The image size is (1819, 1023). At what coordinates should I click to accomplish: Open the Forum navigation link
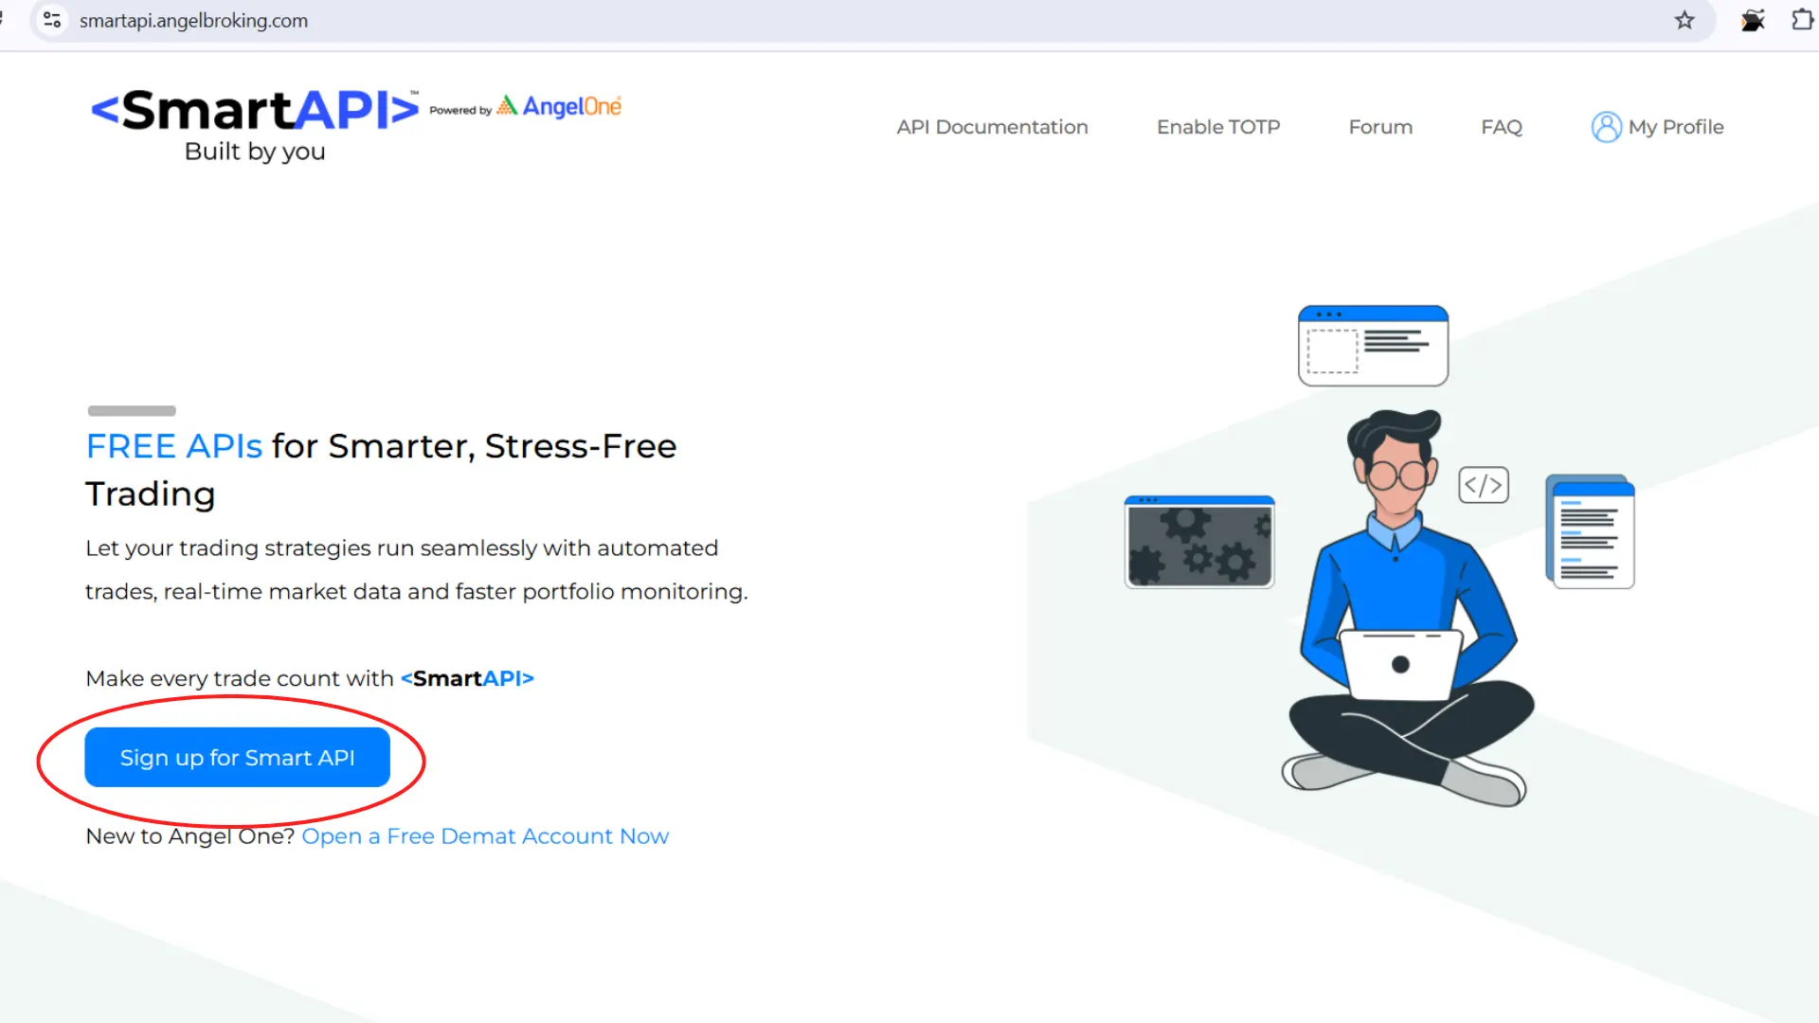[1379, 127]
